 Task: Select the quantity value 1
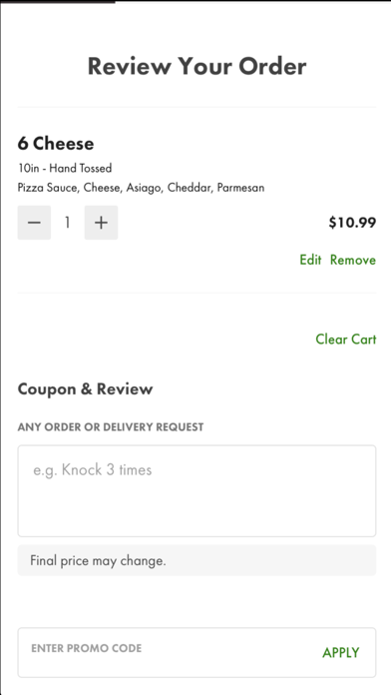coord(67,223)
